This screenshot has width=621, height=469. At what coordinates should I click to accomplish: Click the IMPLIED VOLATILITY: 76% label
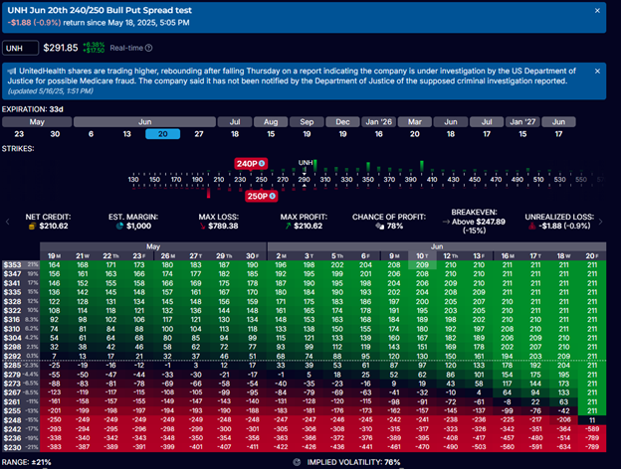pyautogui.click(x=353, y=462)
